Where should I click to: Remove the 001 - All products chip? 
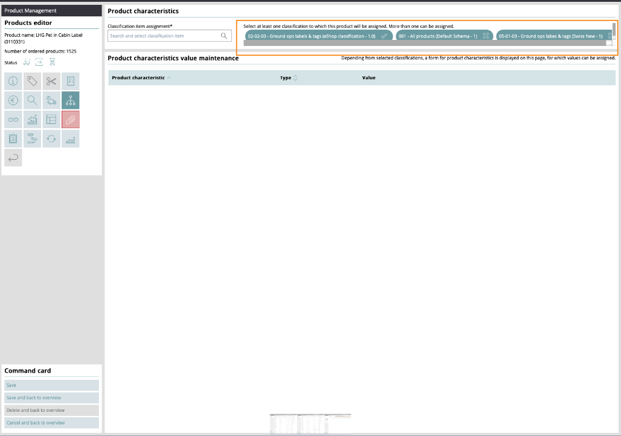486,36
